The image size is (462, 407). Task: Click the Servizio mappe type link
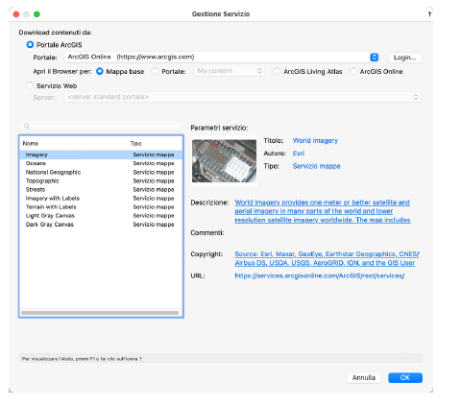click(x=316, y=166)
